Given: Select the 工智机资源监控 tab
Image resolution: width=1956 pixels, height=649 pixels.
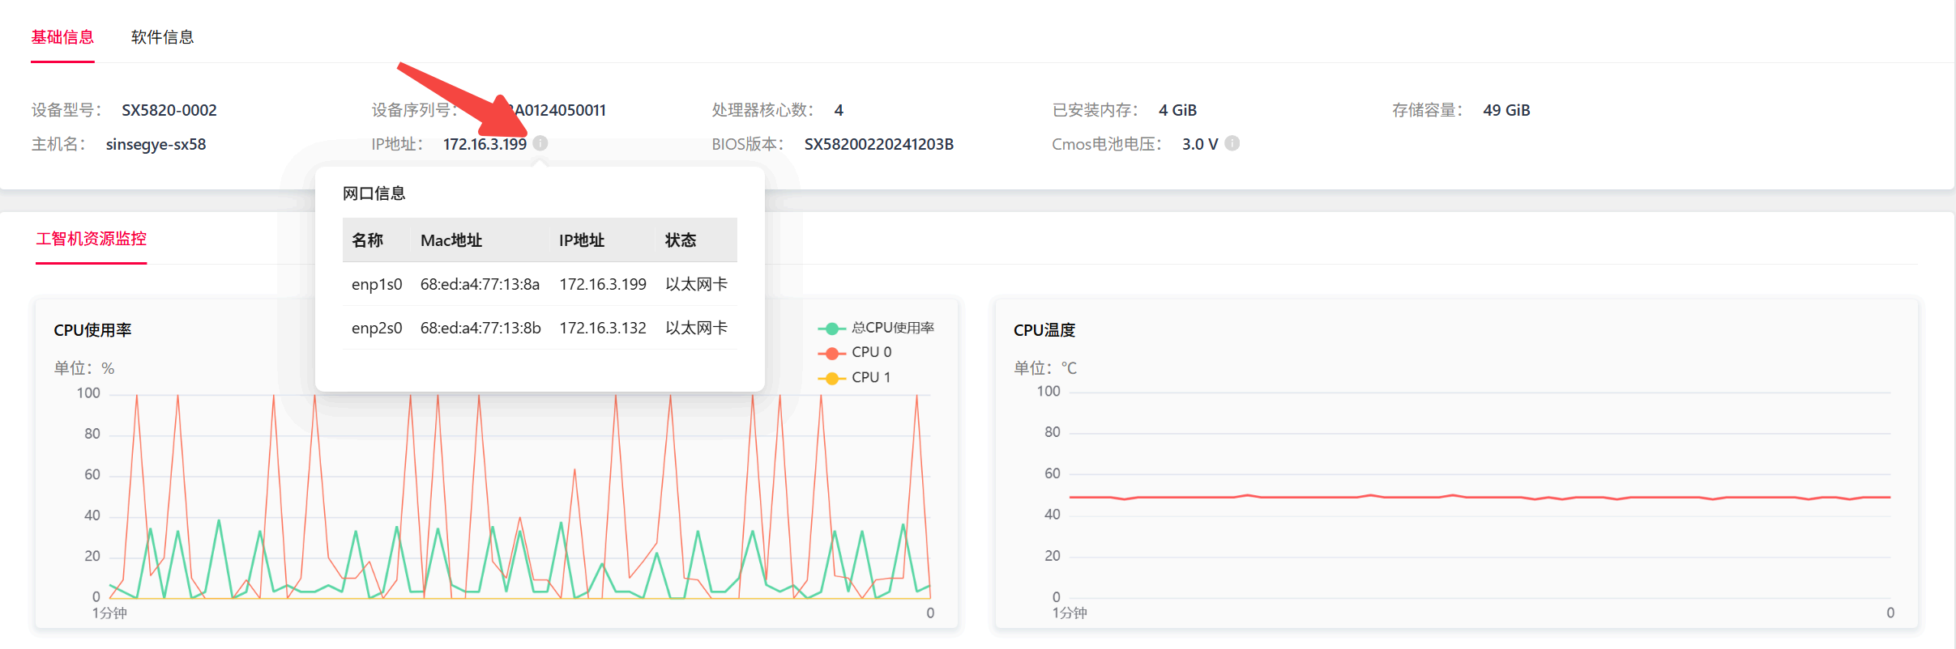Looking at the screenshot, I should 91,239.
